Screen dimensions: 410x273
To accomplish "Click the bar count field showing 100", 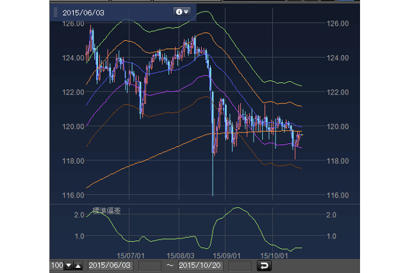I will click(x=57, y=266).
